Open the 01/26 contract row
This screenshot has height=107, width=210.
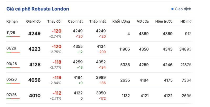coord(12,48)
